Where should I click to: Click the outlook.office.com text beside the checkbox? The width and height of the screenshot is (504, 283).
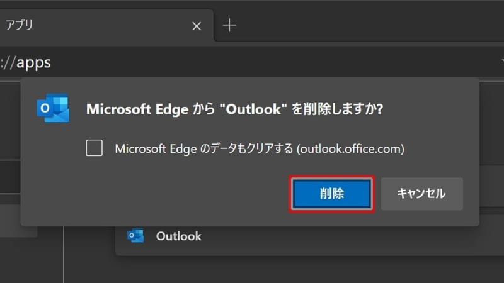[x=350, y=149]
